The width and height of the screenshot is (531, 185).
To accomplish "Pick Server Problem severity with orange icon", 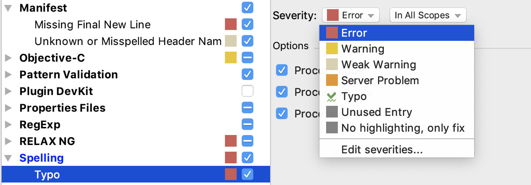I will point(380,80).
